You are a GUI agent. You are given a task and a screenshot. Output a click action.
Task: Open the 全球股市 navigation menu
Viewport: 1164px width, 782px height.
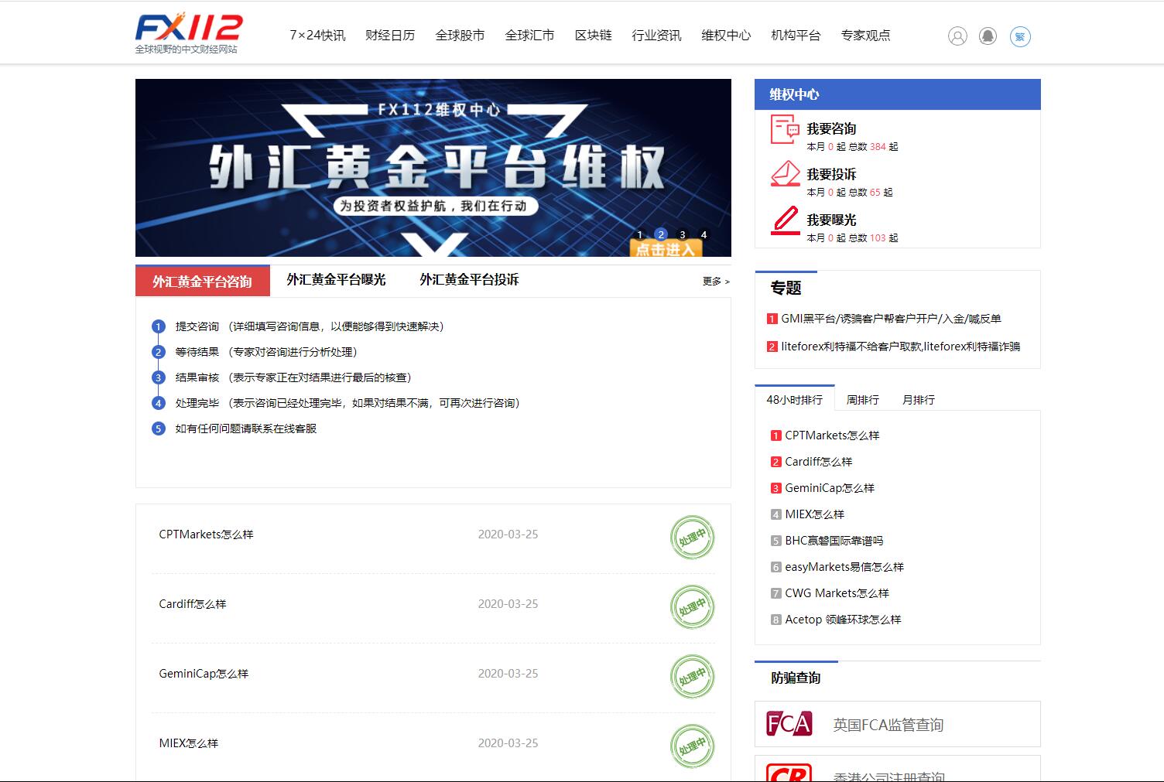point(460,36)
